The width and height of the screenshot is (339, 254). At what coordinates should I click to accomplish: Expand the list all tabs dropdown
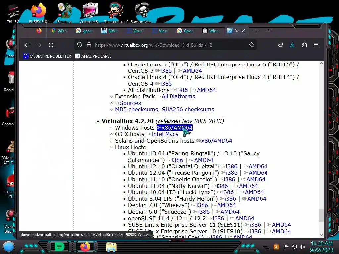click(x=269, y=31)
